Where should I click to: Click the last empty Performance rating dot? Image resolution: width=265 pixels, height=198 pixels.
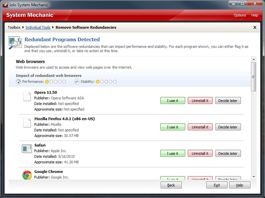[64, 82]
